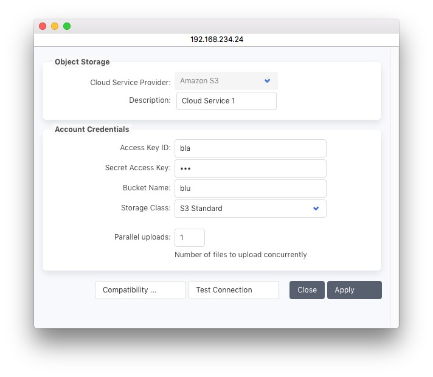433x377 pixels.
Task: Focus the Parallel uploads number field
Action: [x=189, y=238]
